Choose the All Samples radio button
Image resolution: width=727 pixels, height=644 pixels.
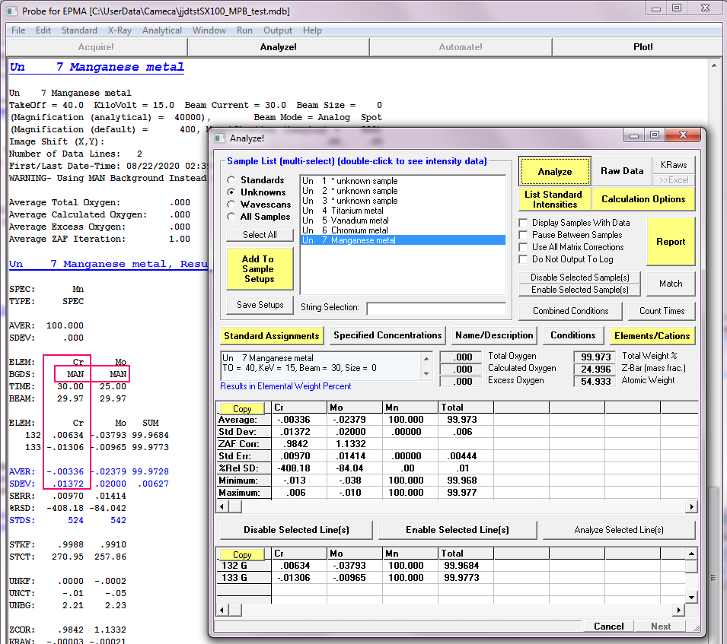point(231,217)
